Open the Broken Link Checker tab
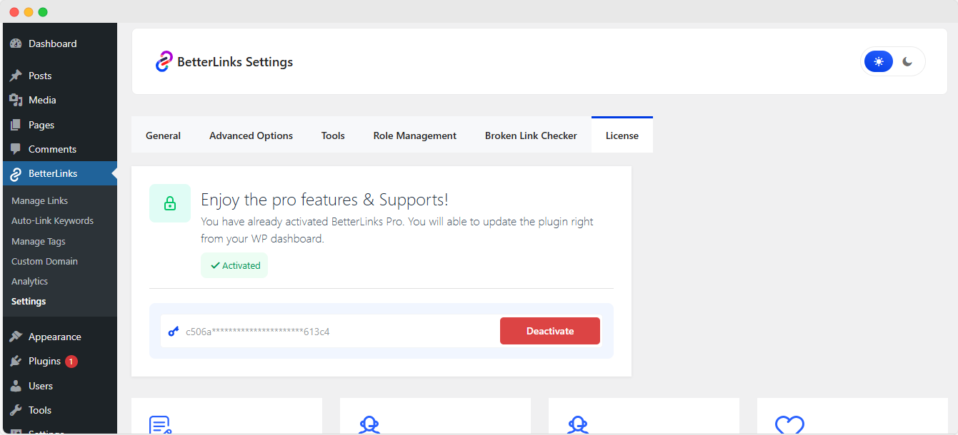 click(531, 135)
